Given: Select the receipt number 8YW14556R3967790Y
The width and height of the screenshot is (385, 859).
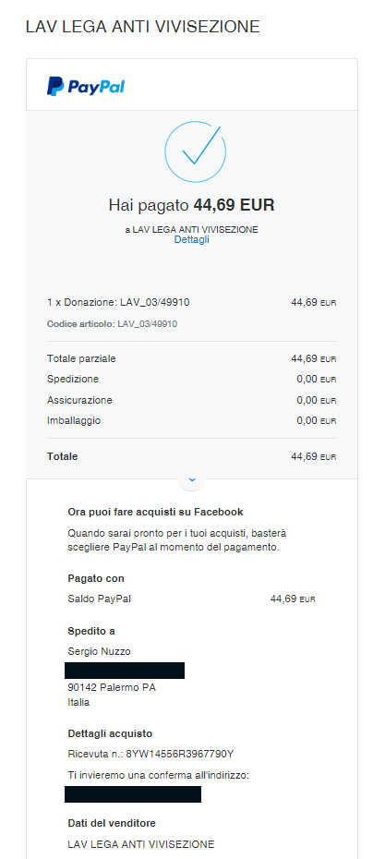Looking at the screenshot, I should click(180, 754).
